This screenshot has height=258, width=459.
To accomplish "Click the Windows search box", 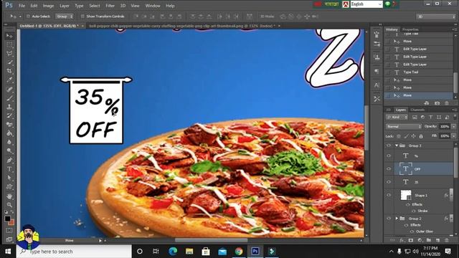I will tap(74, 252).
